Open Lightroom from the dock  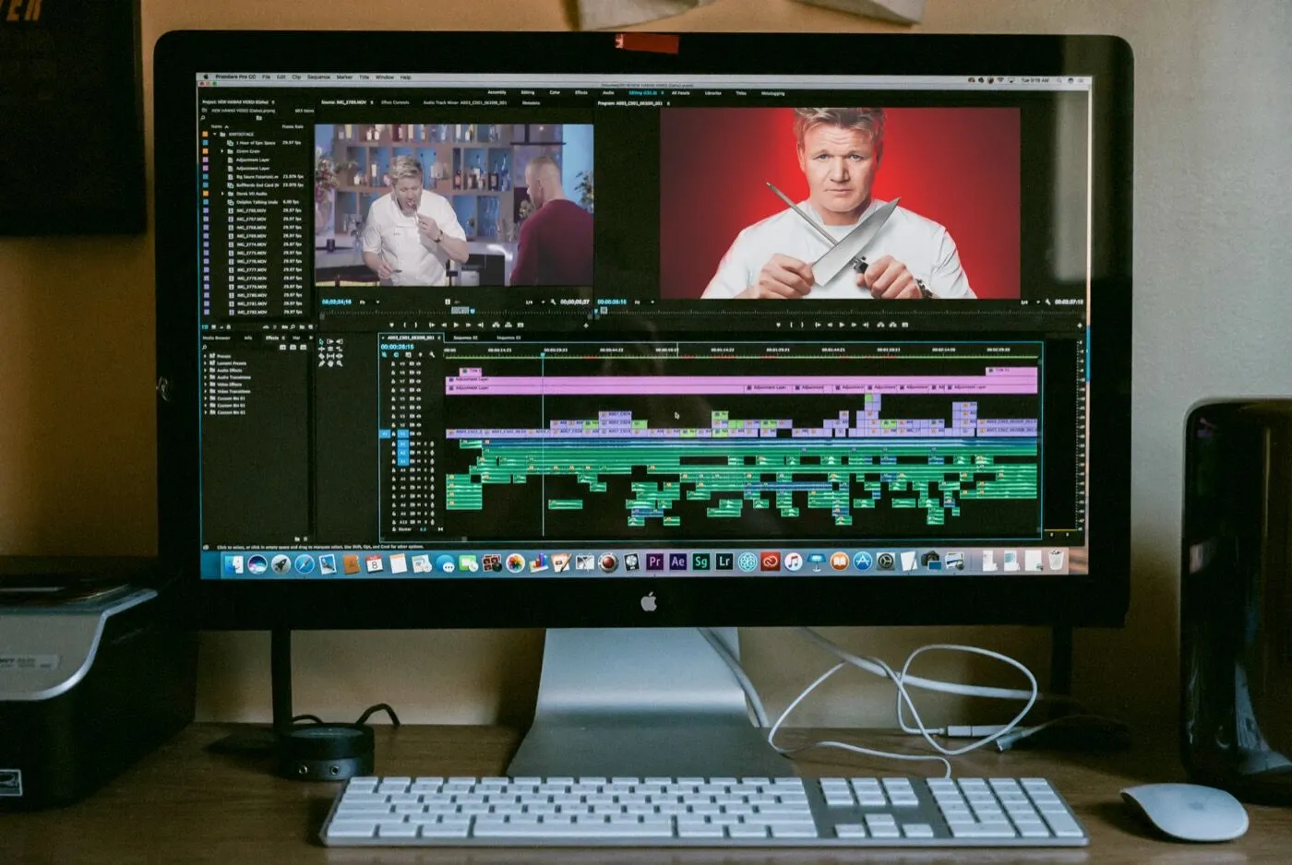(x=724, y=562)
